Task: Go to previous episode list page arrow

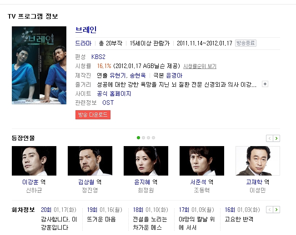Action: 270,210
